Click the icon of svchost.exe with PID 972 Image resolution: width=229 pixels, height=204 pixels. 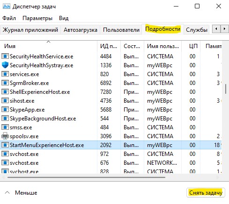pos(5,154)
